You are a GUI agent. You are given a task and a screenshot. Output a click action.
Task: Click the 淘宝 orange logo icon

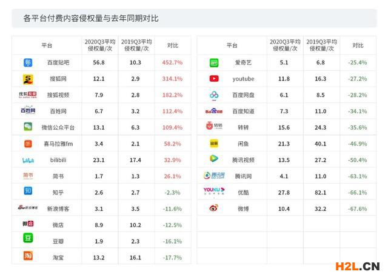[28, 256]
